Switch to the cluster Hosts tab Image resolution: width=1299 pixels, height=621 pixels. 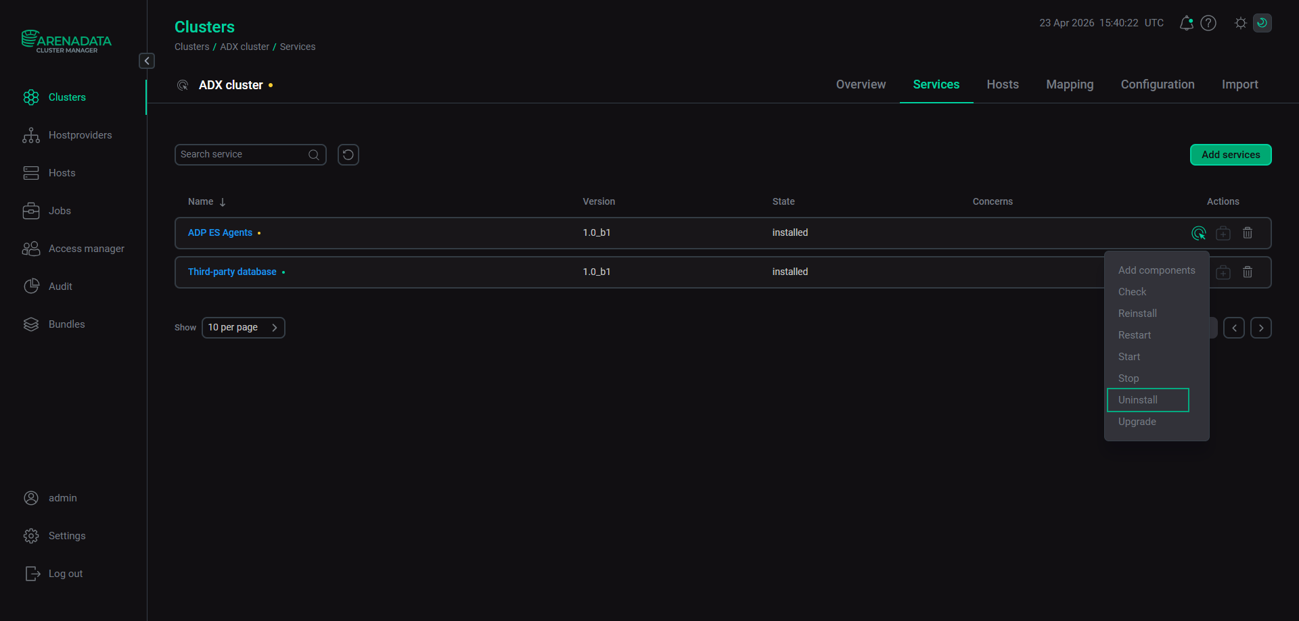click(1003, 84)
